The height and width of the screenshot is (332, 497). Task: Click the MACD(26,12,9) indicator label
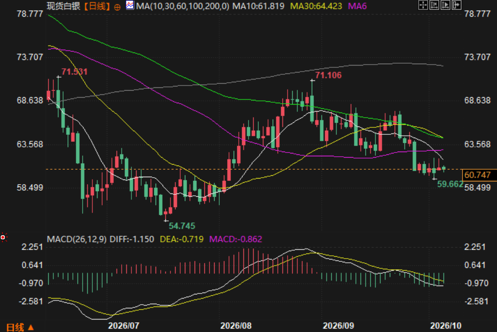tap(77, 239)
